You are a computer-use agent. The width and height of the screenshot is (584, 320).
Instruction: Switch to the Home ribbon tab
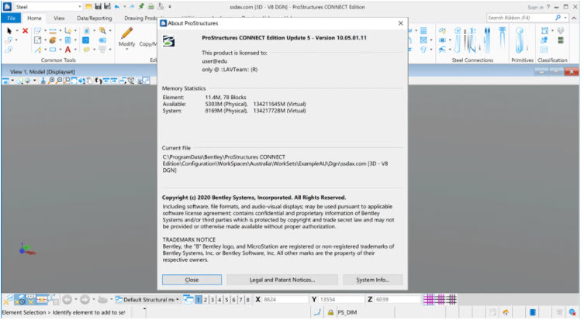coord(34,18)
